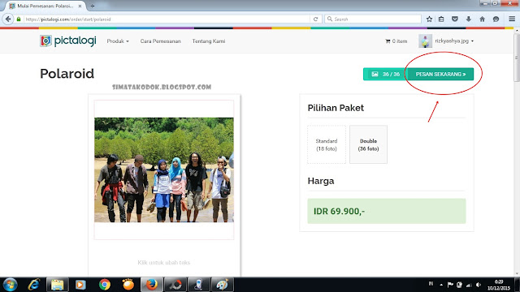Select the Double (36 foto) package
Screen dimensions: 520x292
pyautogui.click(x=368, y=144)
